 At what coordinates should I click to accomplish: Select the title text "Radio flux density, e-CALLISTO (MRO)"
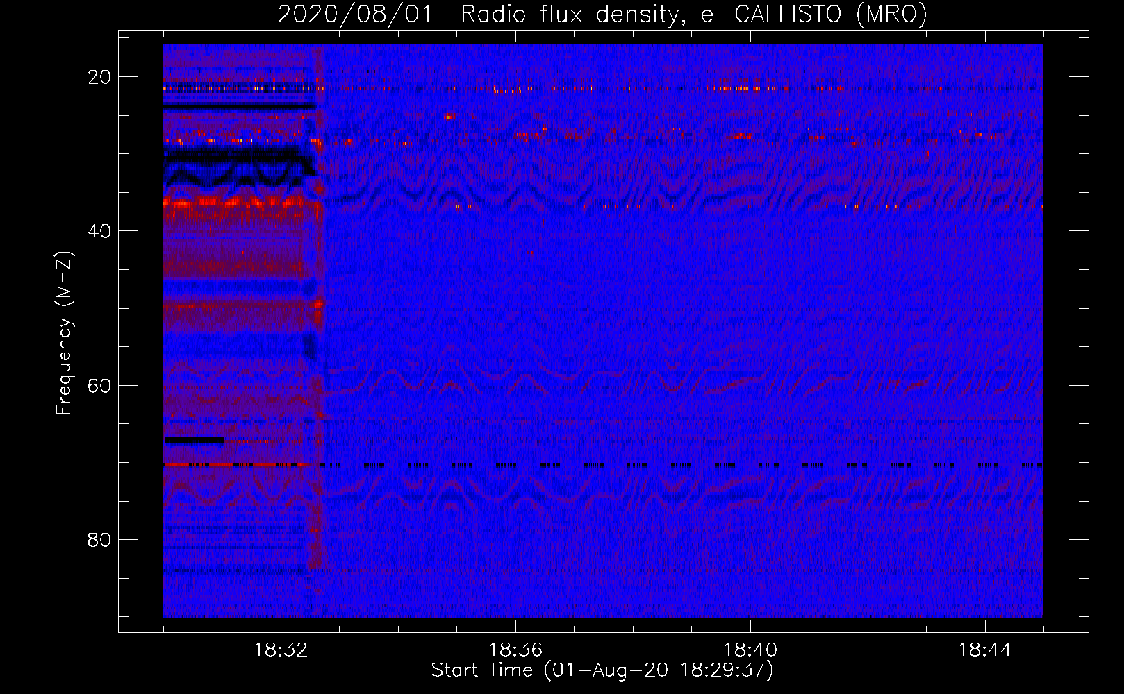pos(693,15)
